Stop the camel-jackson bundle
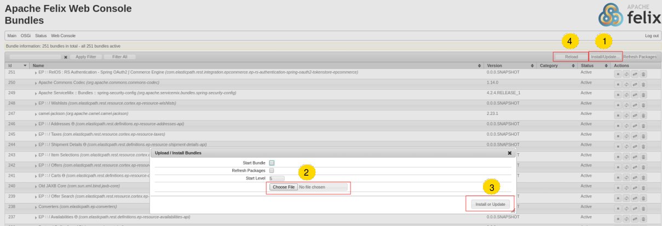 point(617,114)
